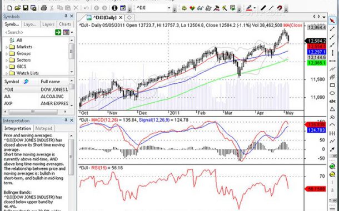339x211 pixels.
Task: Switch to the Notepad tab
Action: tap(44, 128)
